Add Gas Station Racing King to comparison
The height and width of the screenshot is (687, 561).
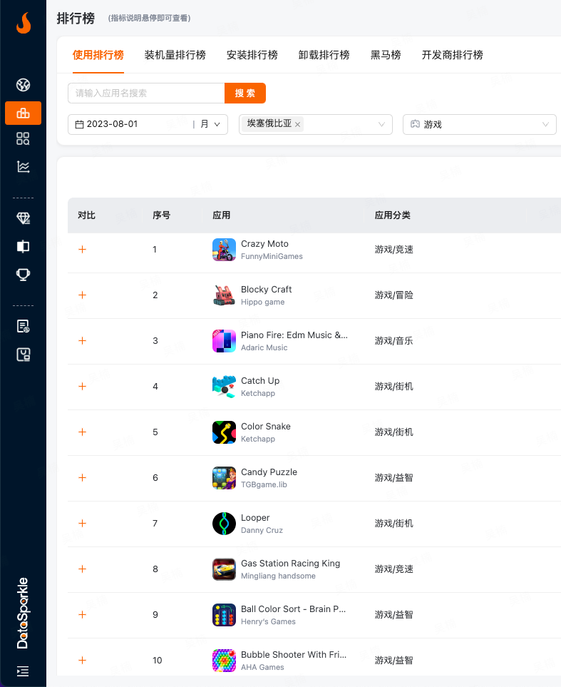[x=82, y=569]
